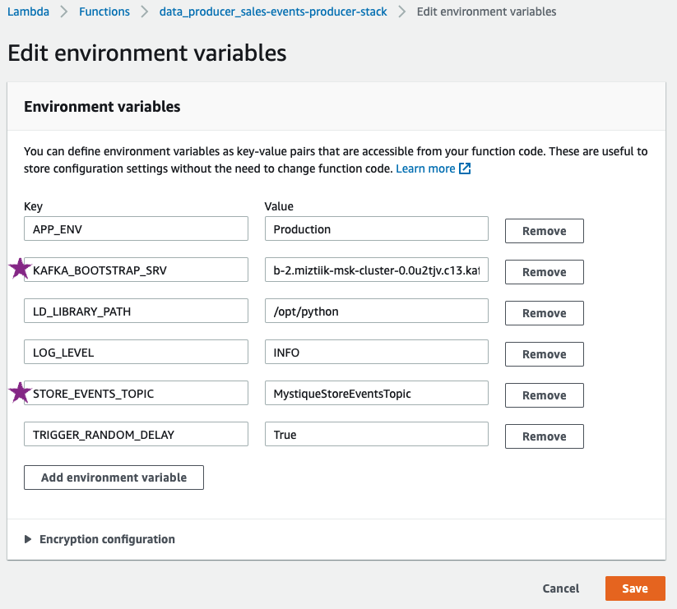Click the external link icon beside Learn more
Screen dimensions: 677x609
pos(465,168)
